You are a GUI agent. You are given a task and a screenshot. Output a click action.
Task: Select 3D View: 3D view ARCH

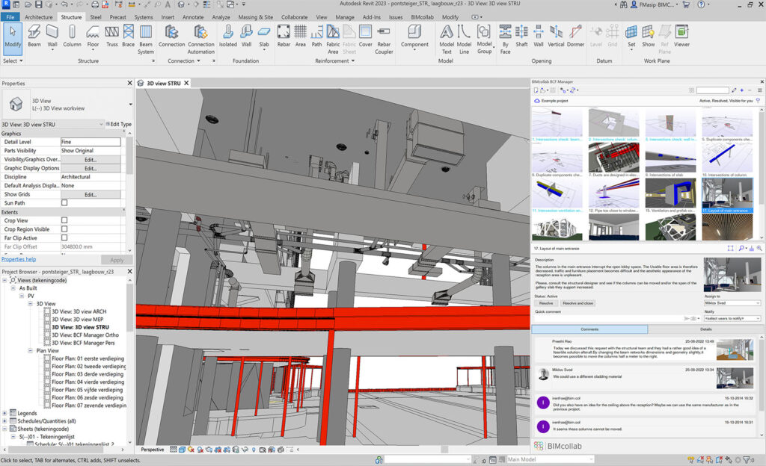[x=79, y=311]
